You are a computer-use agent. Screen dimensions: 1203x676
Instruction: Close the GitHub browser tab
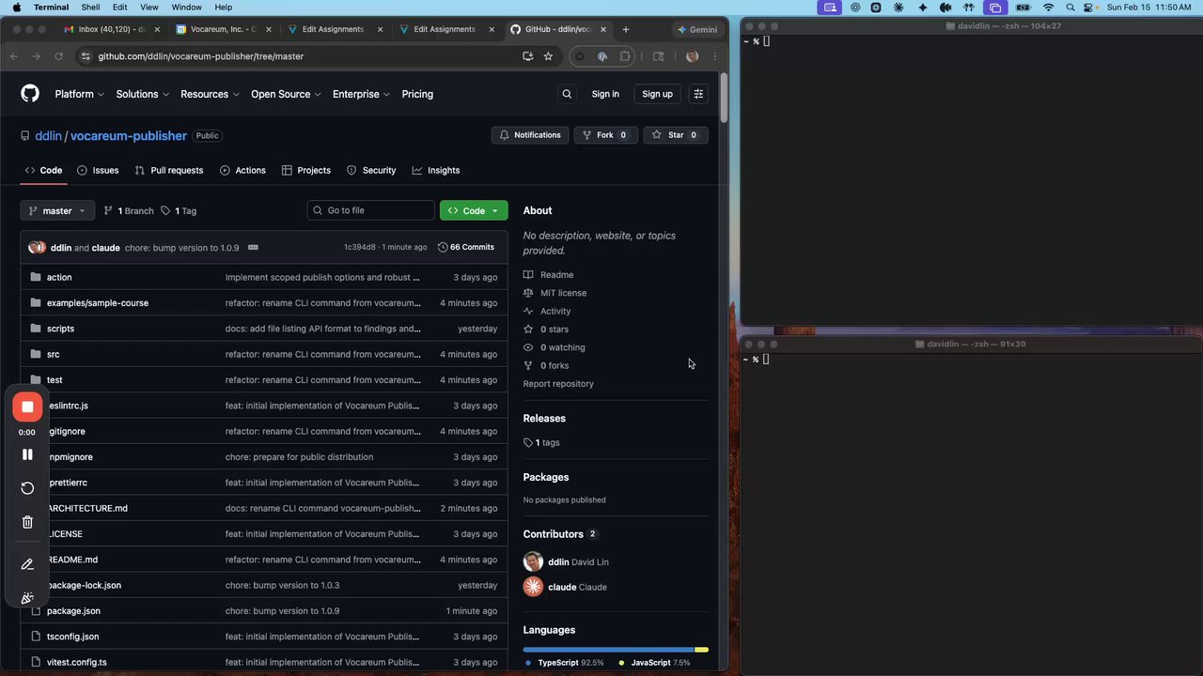[602, 29]
